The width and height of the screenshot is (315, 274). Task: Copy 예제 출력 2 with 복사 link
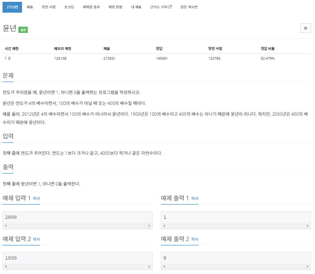click(195, 239)
